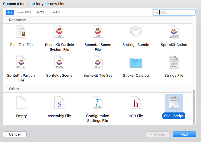Screen dimensions: 201x142
Task: Select the Rich Text File template icon
Action: 21,32
